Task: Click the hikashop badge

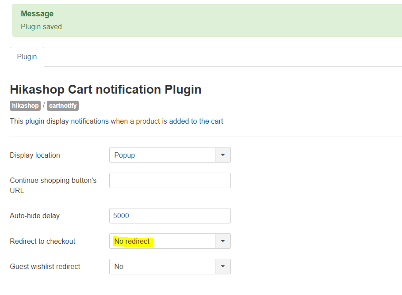Action: tap(25, 106)
